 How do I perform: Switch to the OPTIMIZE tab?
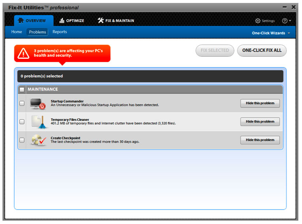point(72,21)
